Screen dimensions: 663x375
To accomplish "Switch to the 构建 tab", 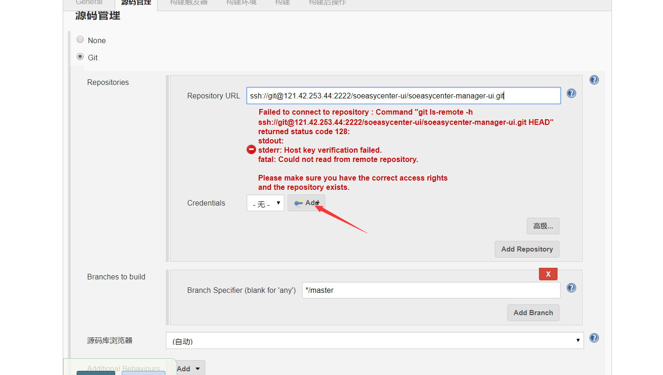I will point(282,3).
